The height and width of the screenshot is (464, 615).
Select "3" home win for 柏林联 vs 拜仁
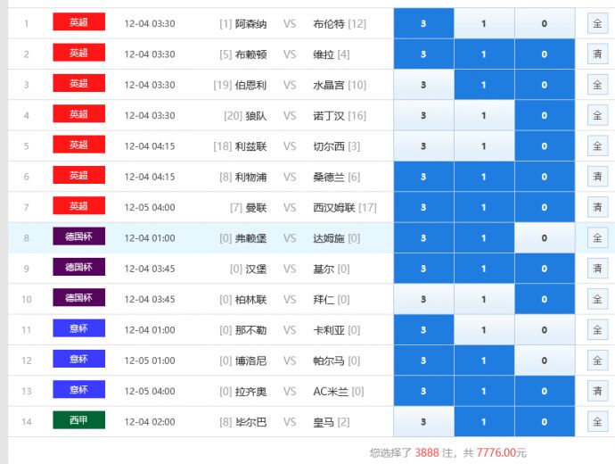coord(423,300)
